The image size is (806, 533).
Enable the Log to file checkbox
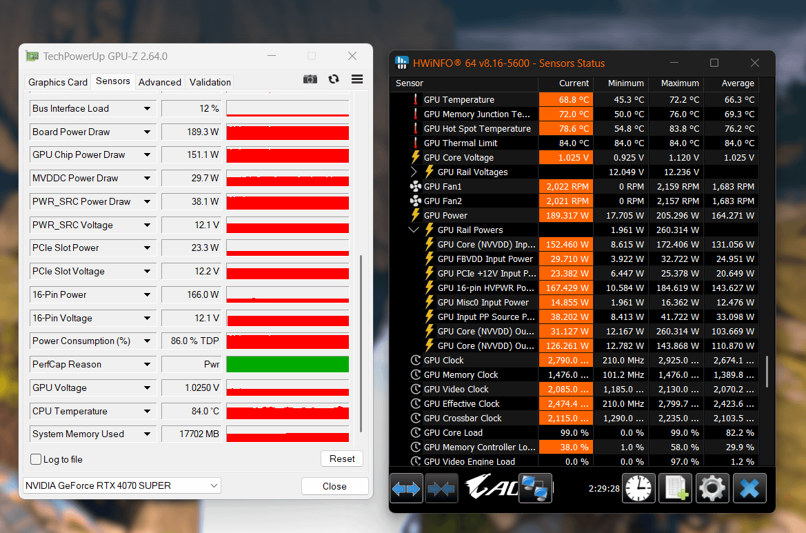coord(36,459)
